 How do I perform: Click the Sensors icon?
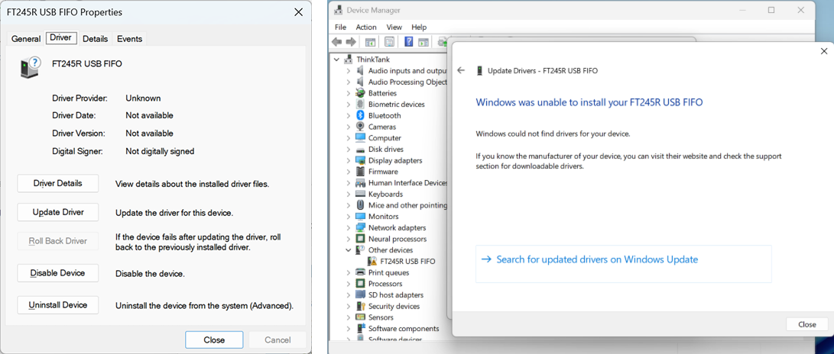pos(360,317)
